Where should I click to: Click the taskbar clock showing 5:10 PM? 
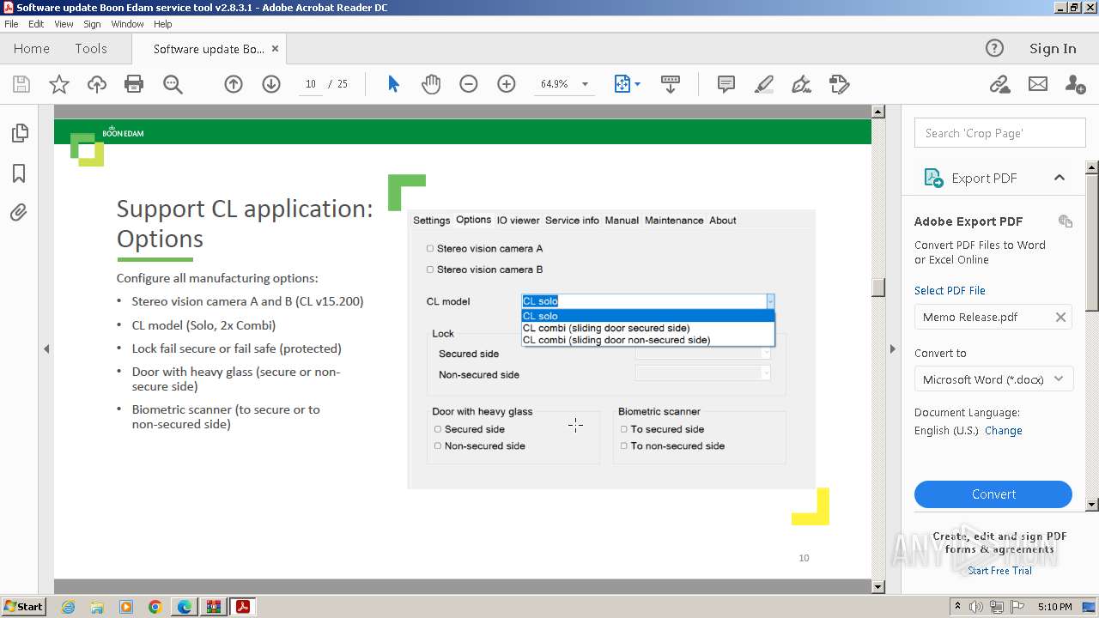pyautogui.click(x=1054, y=607)
